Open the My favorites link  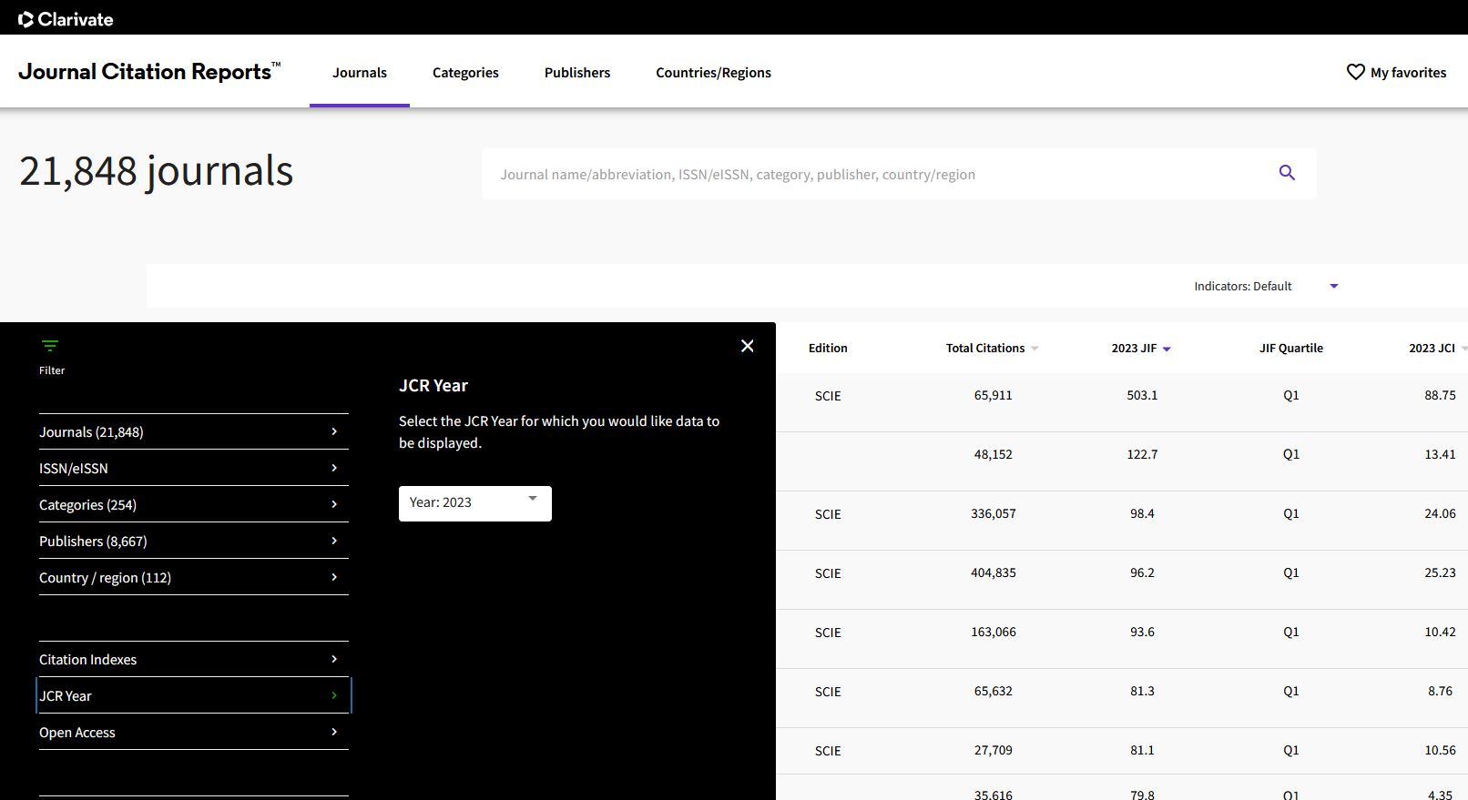point(1396,72)
